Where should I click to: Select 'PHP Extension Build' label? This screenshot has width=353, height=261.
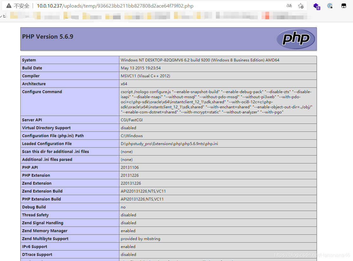[x=41, y=199]
